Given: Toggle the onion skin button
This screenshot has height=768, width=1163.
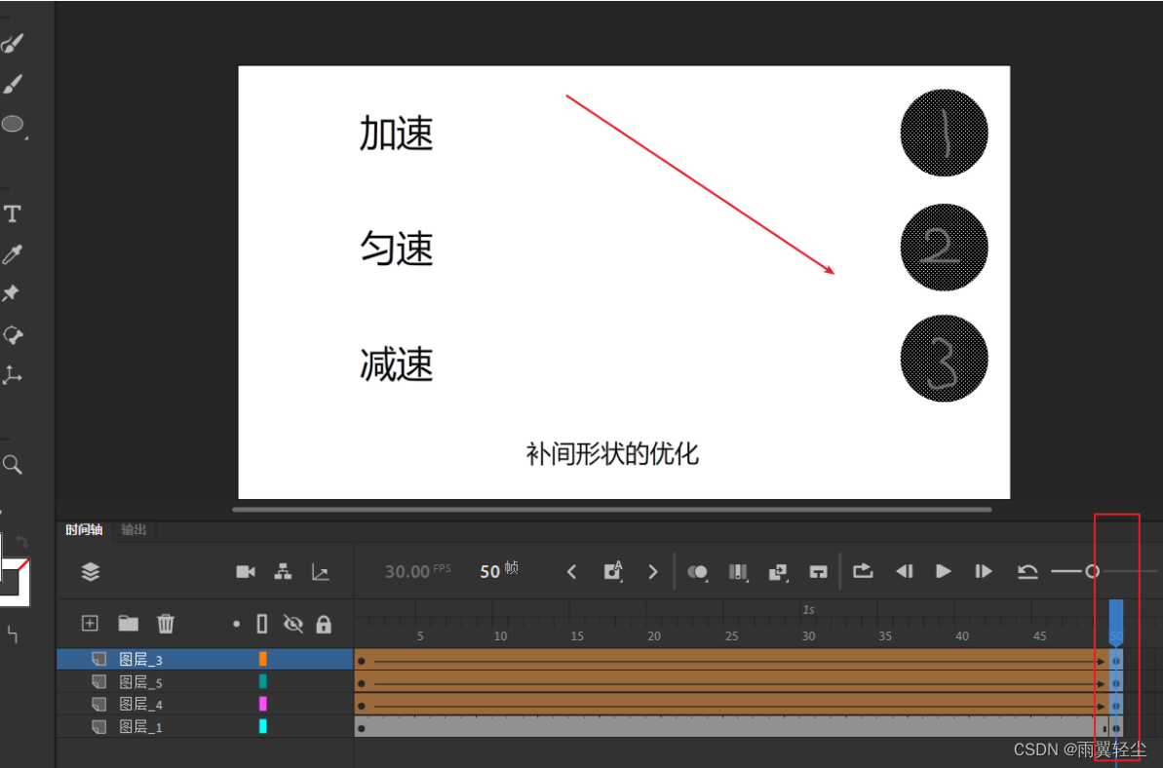Looking at the screenshot, I should coord(697,571).
